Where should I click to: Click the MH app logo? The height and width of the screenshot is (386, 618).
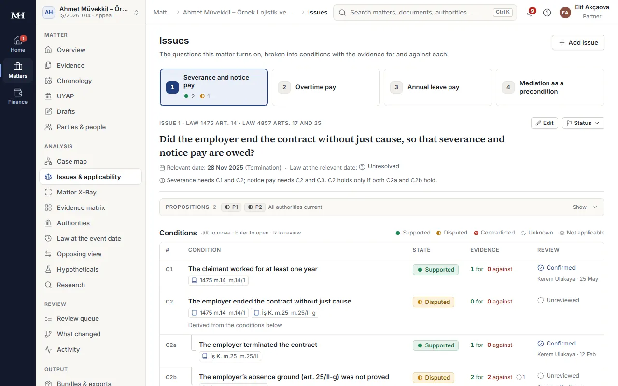pos(18,15)
